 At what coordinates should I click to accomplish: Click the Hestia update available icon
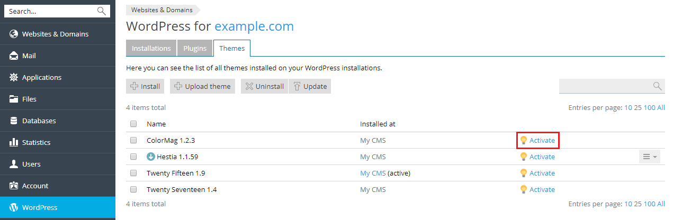[151, 157]
